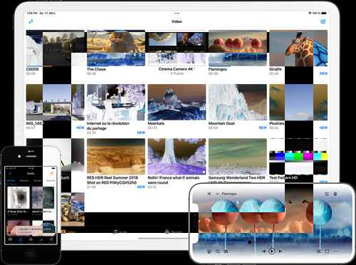The height and width of the screenshot is (265, 356).
Task: Open the round settings icon top right of player
Action: [335, 194]
